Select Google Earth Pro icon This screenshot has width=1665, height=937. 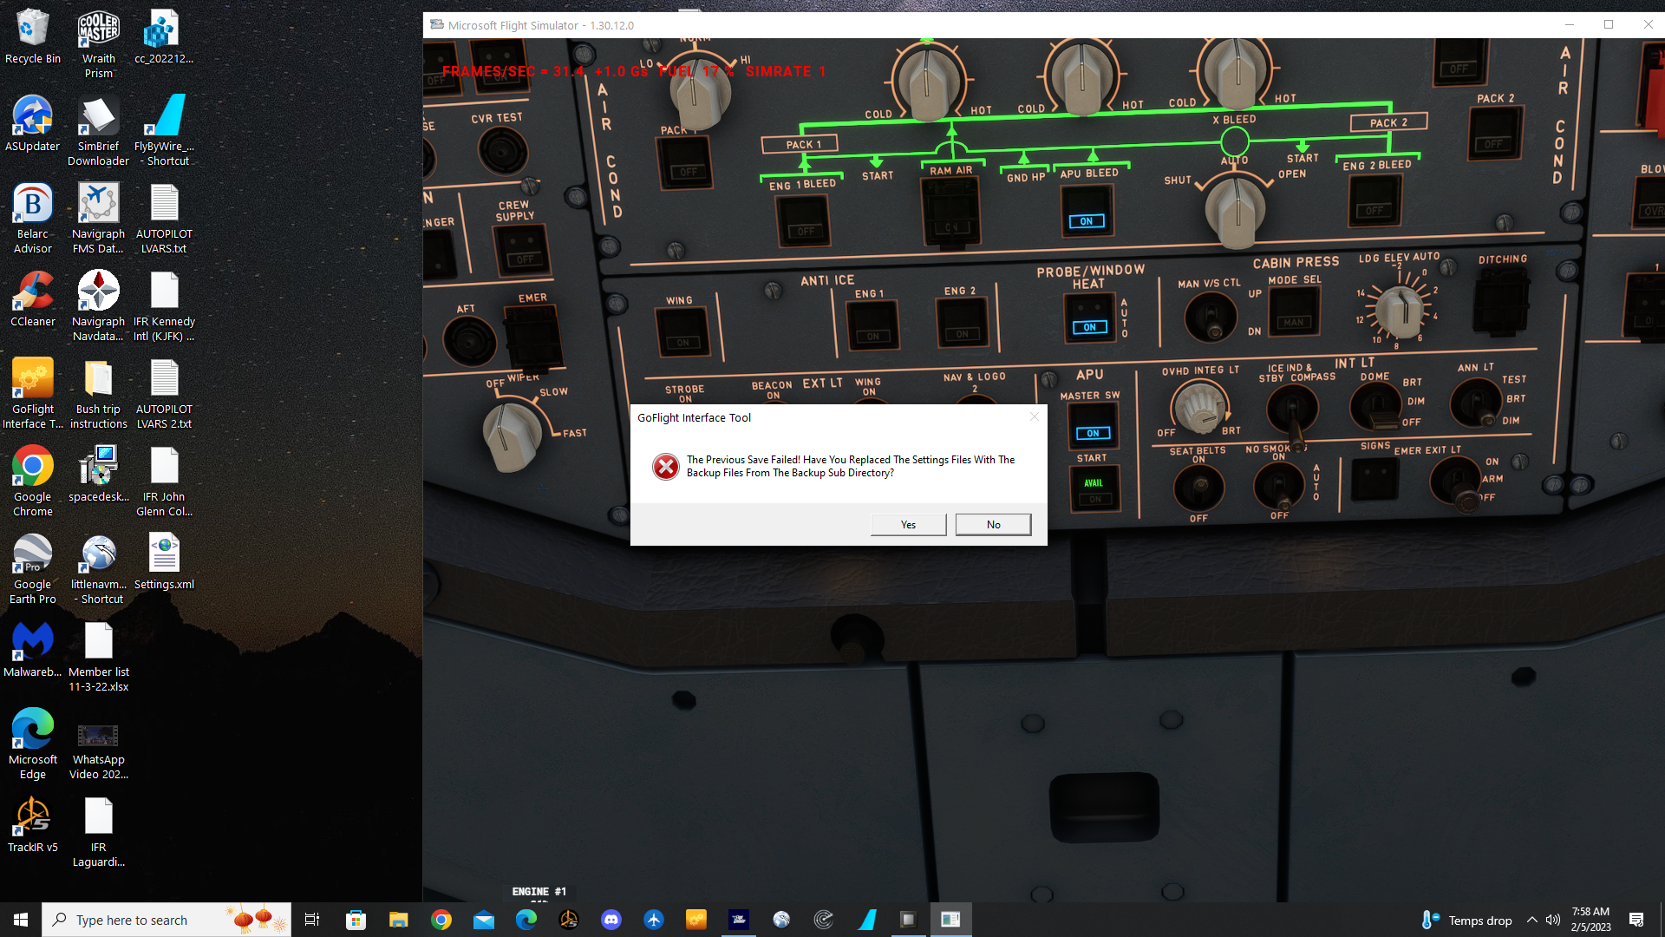pyautogui.click(x=33, y=569)
